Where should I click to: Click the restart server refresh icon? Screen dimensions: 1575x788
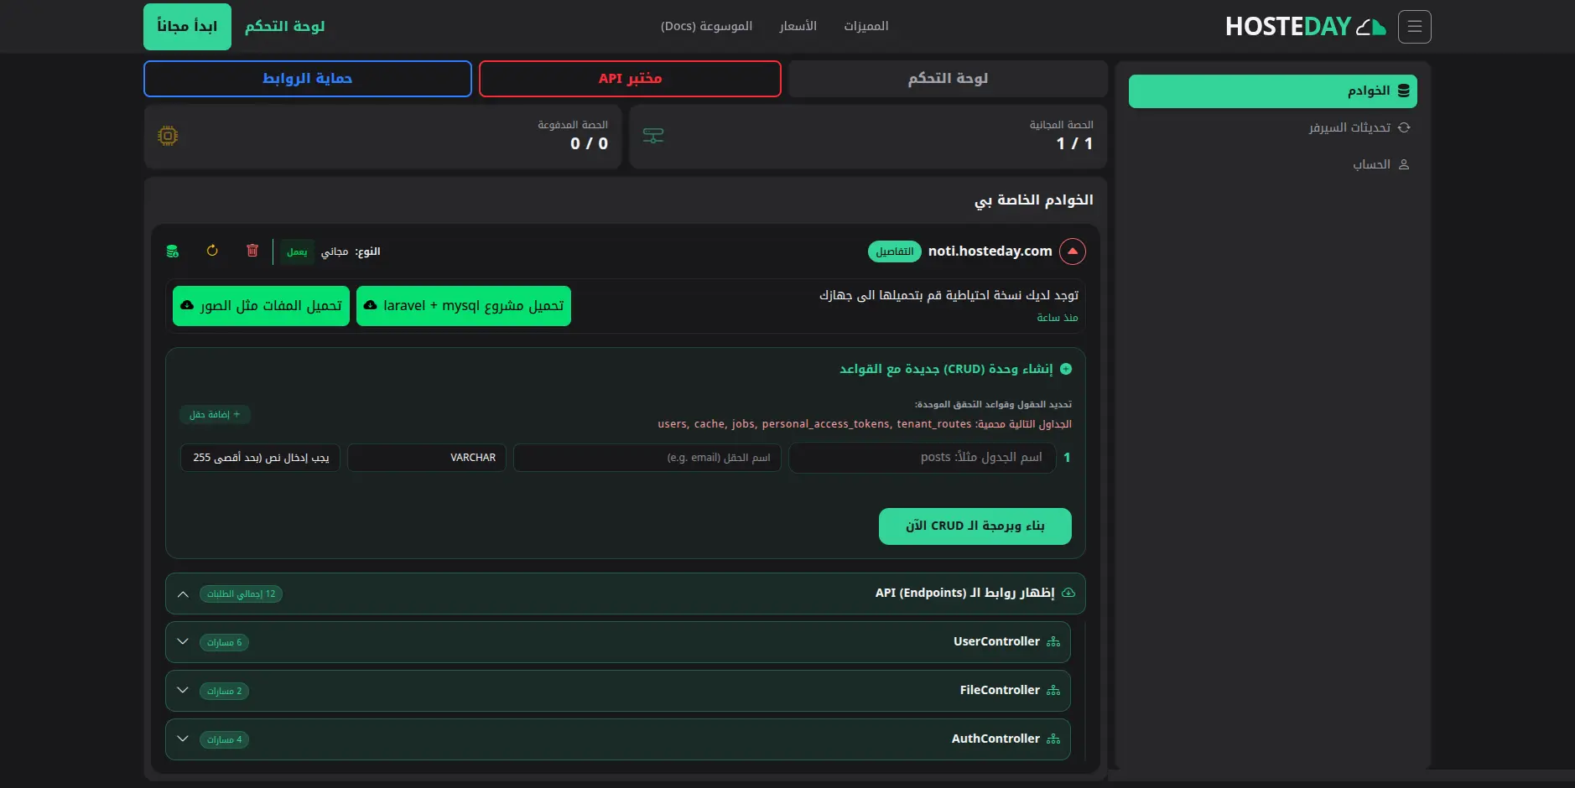[x=212, y=251]
